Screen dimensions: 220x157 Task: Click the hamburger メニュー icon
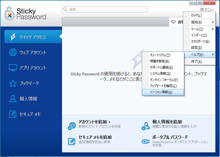pos(202,9)
